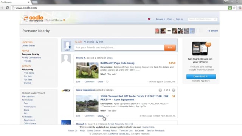Open the BullMastiff puppy photo
This screenshot has height=136, width=242.
pos(87,70)
